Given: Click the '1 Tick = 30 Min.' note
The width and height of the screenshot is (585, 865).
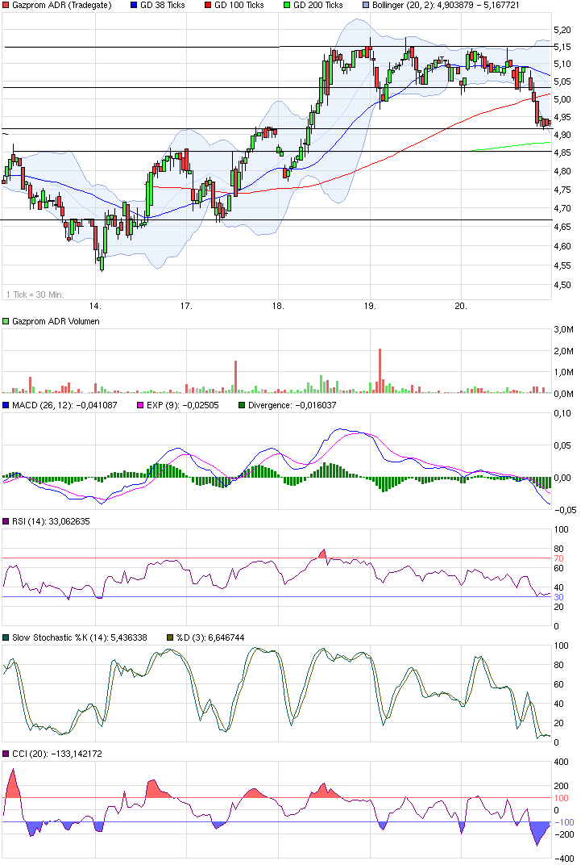Looking at the screenshot, I should point(35,295).
